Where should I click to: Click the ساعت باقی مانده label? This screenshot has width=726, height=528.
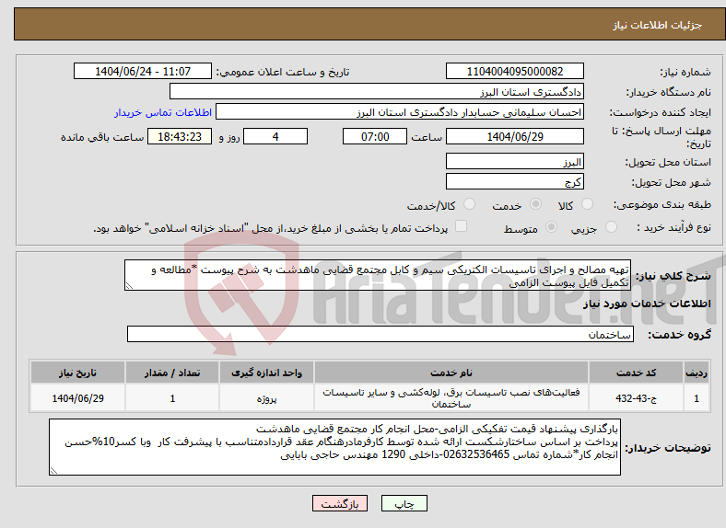click(102, 137)
